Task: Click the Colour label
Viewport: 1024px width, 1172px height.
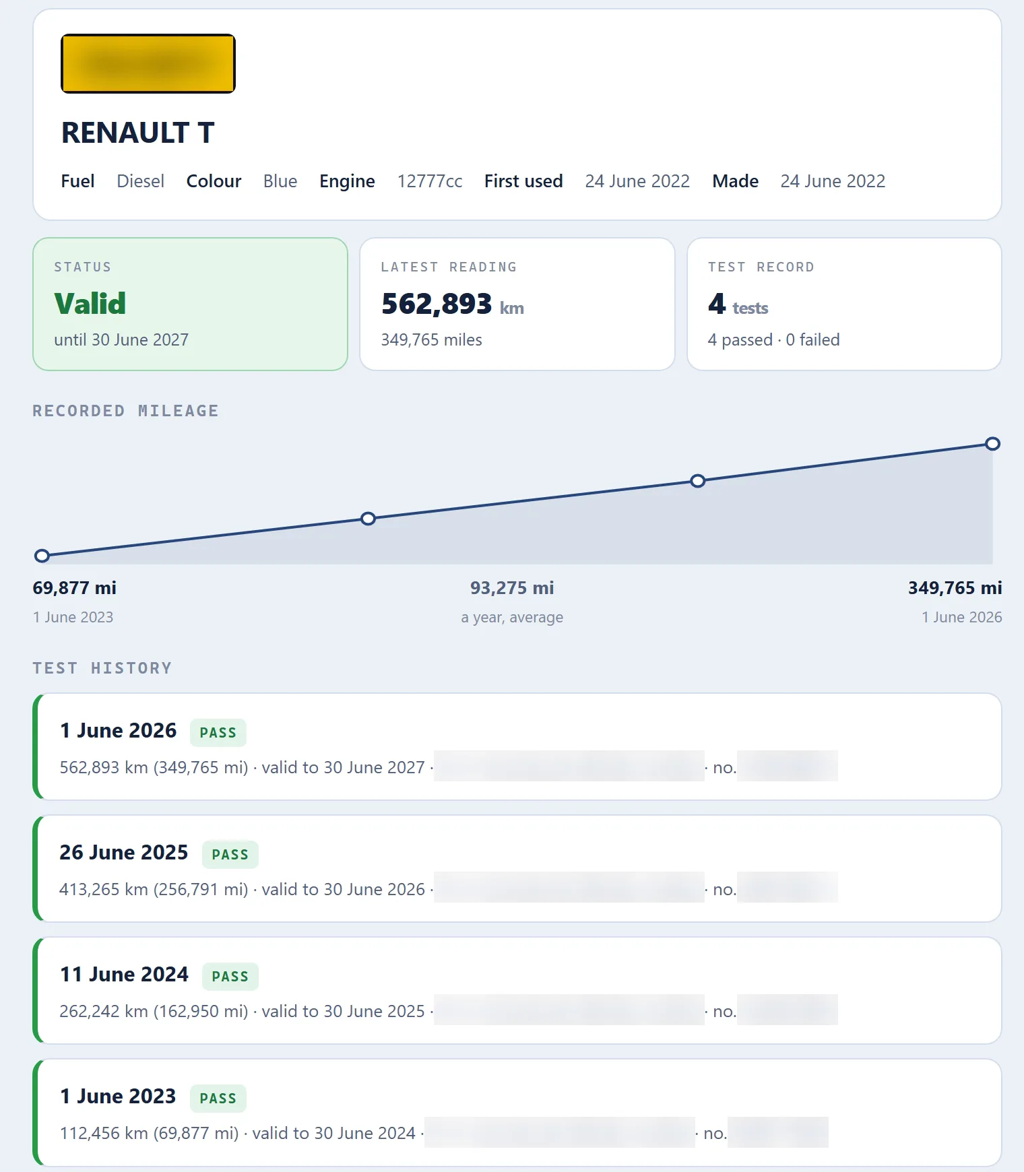Action: (214, 181)
